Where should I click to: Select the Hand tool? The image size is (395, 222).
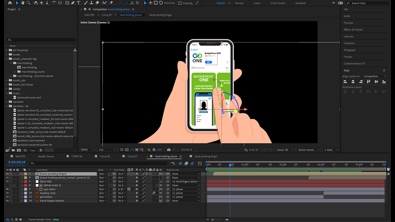(23, 3)
